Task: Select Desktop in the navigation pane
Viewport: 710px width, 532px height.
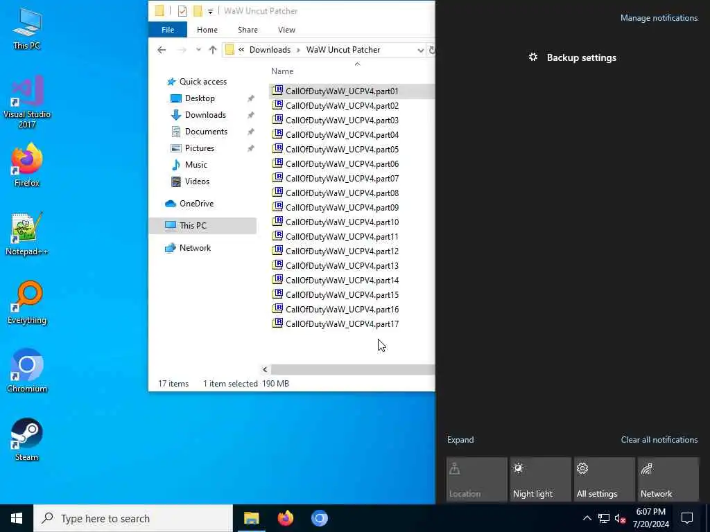Action: pyautogui.click(x=200, y=98)
